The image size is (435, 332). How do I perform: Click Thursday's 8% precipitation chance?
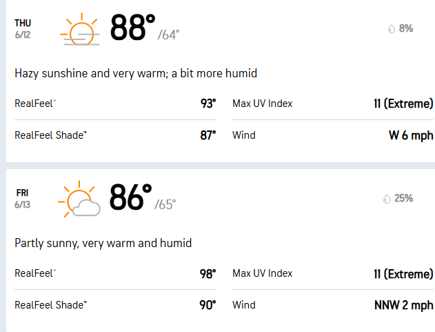pos(406,29)
